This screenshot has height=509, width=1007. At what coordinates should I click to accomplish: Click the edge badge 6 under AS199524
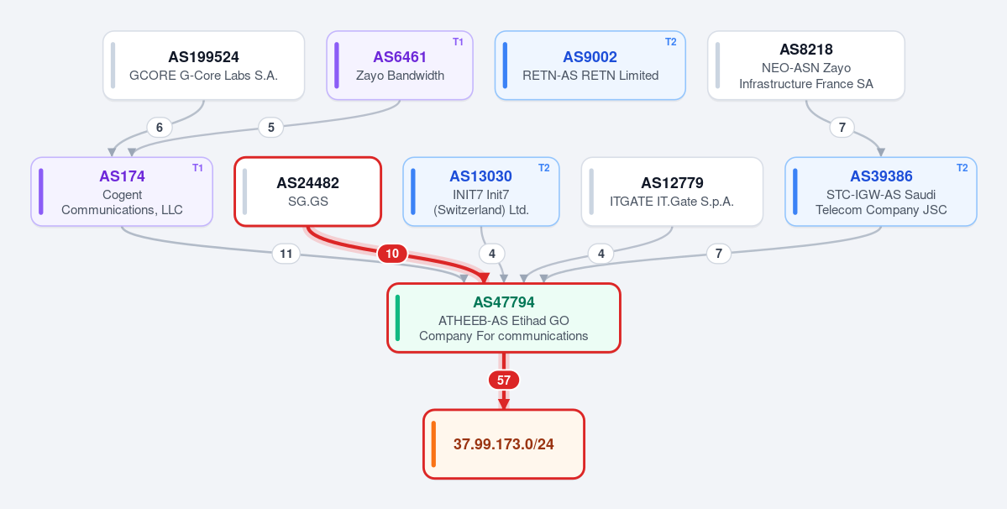click(x=160, y=128)
